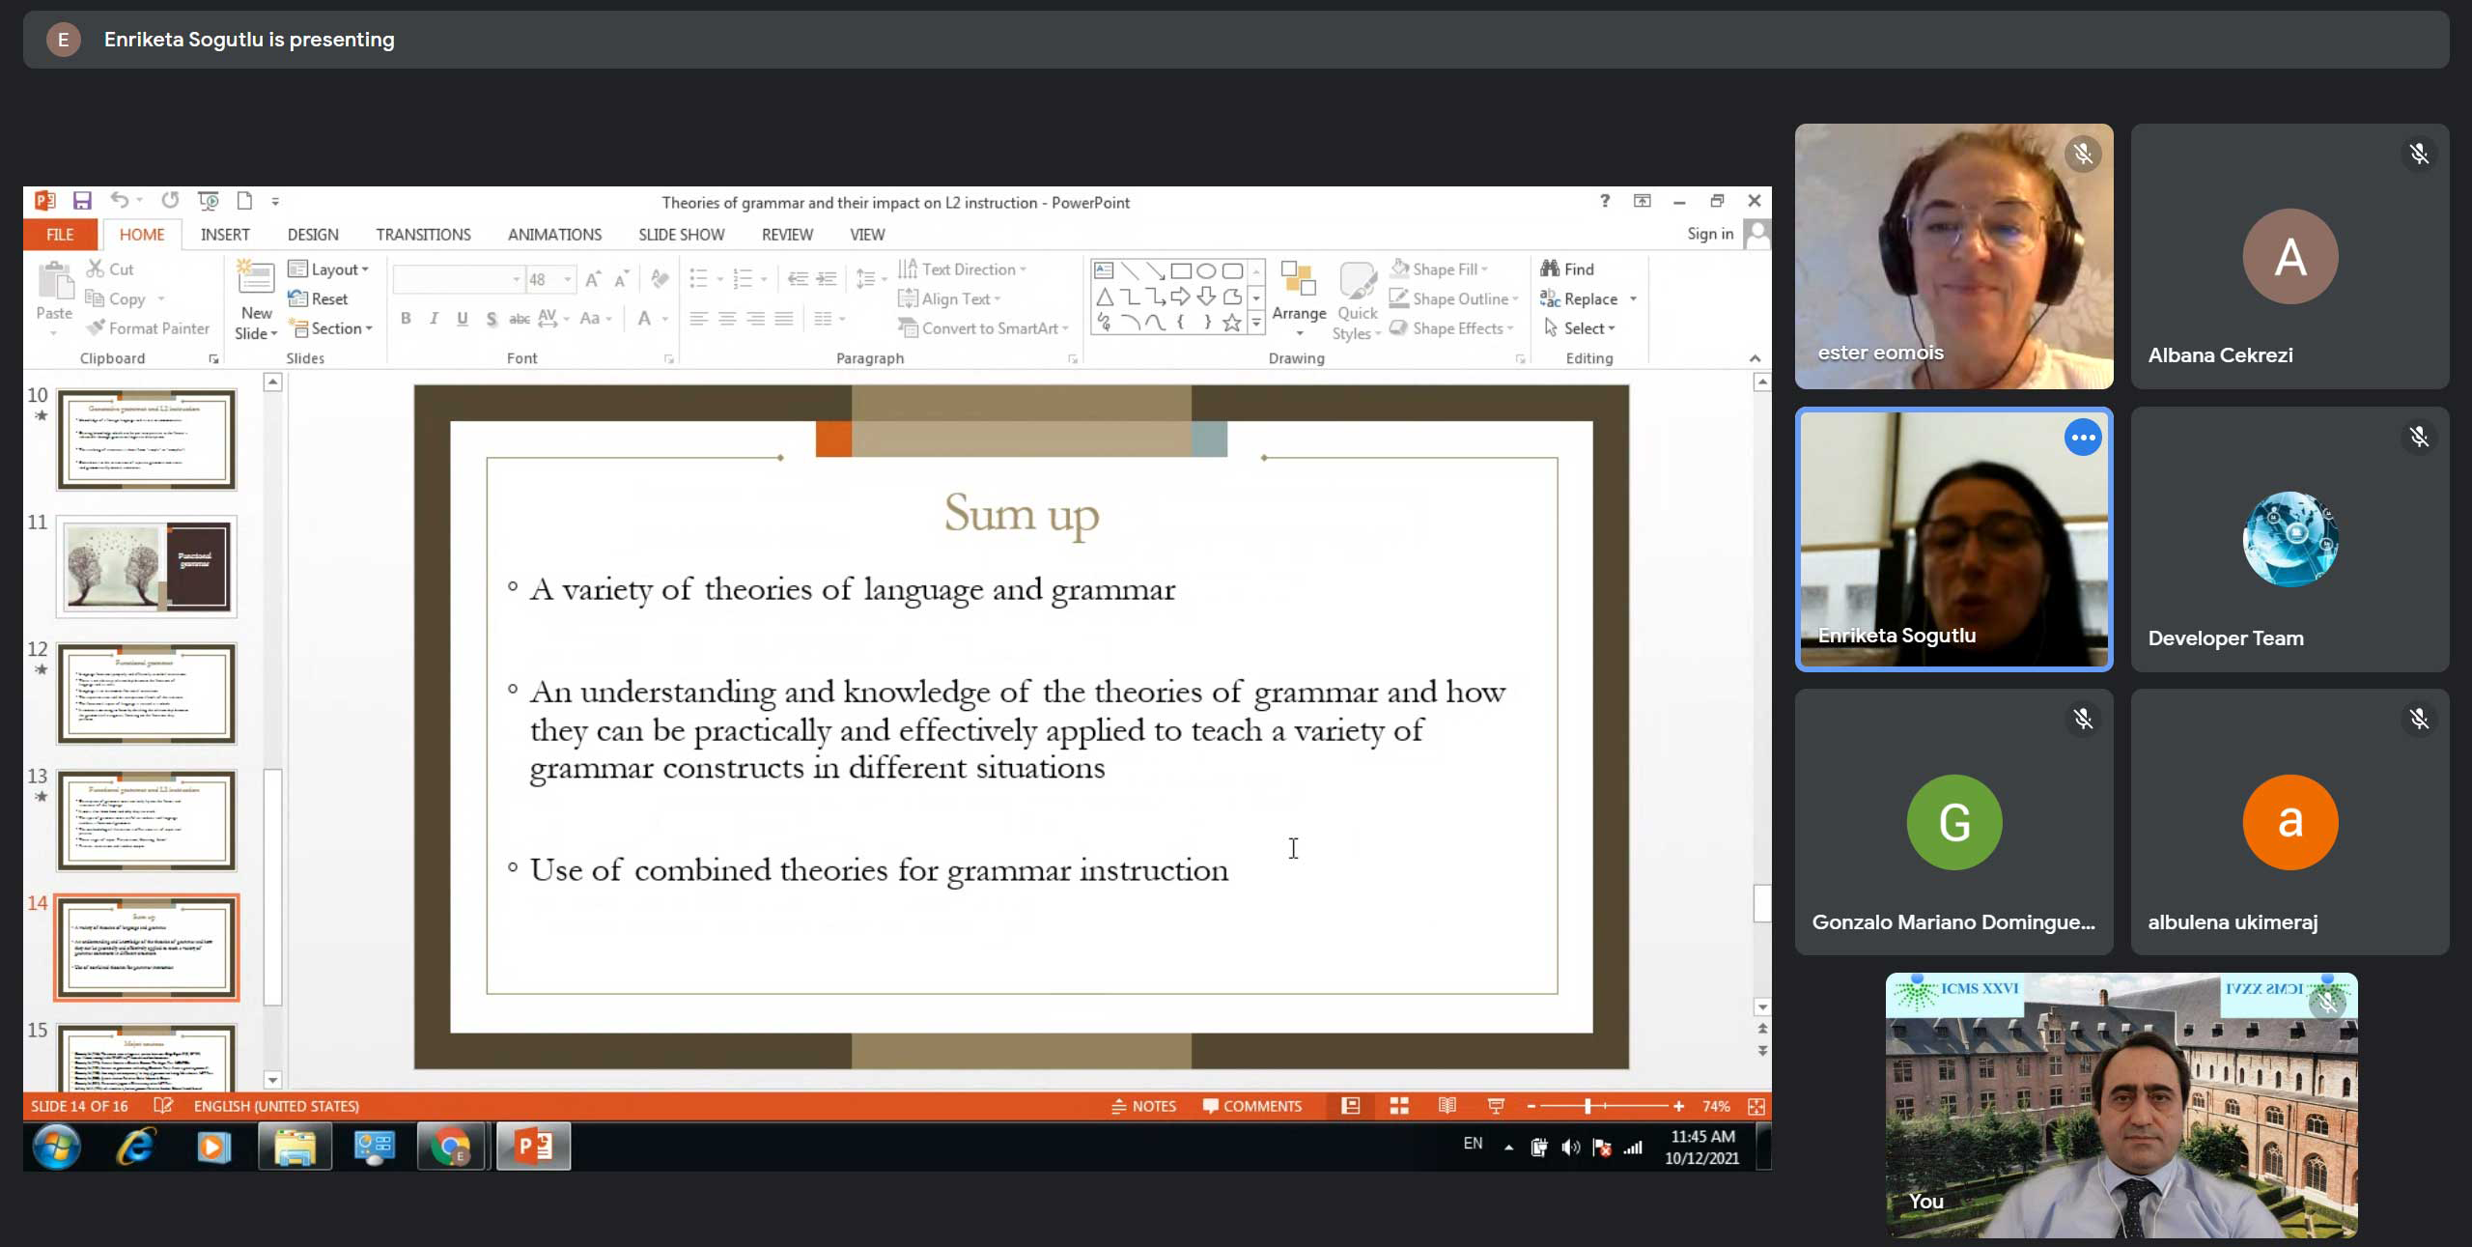Viewport: 2472px width, 1247px height.
Task: Click the Reading View icon in status bar
Action: [1447, 1106]
